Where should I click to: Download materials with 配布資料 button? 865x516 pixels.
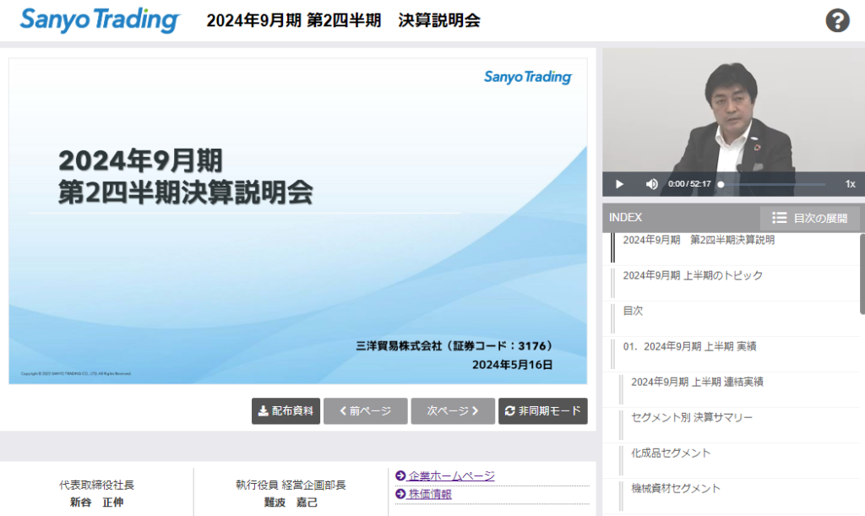pos(286,410)
